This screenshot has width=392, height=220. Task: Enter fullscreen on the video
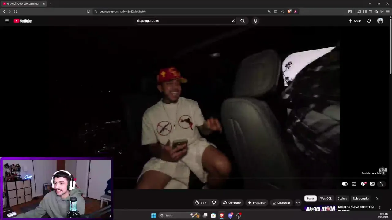point(382,184)
